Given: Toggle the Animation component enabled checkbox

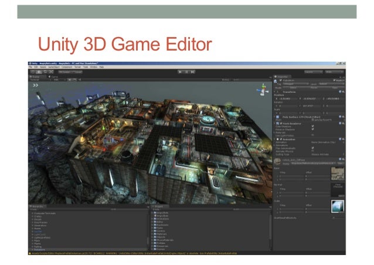Looking at the screenshot, I should pos(281,139).
